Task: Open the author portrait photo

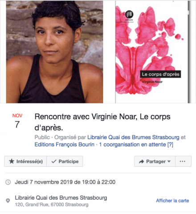Action: pyautogui.click(x=54, y=52)
